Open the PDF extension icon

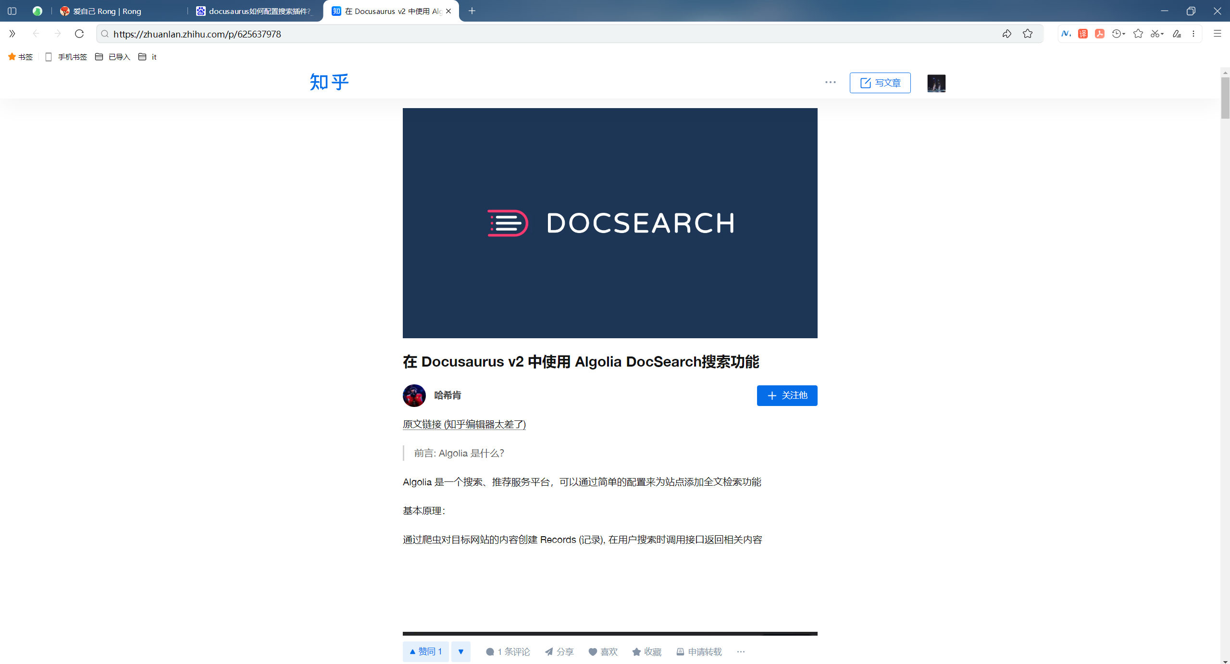pyautogui.click(x=1099, y=34)
